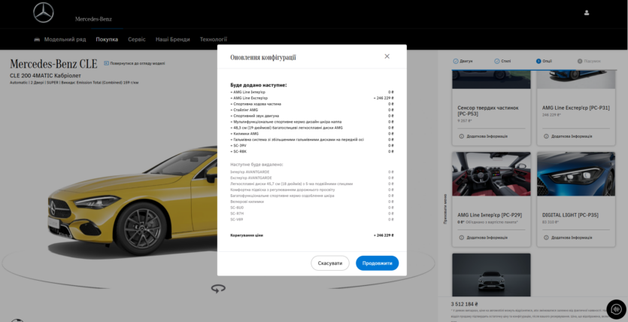Click info icon on AMG Line Інтер'єр card
The width and height of the screenshot is (628, 322).
[x=461, y=238]
